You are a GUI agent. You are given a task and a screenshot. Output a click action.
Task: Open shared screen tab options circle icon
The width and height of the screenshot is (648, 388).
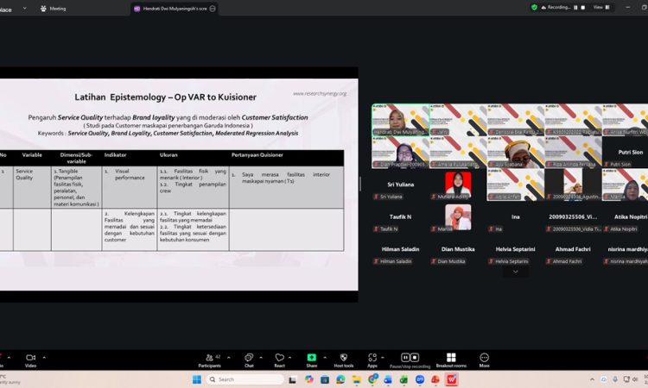point(213,9)
